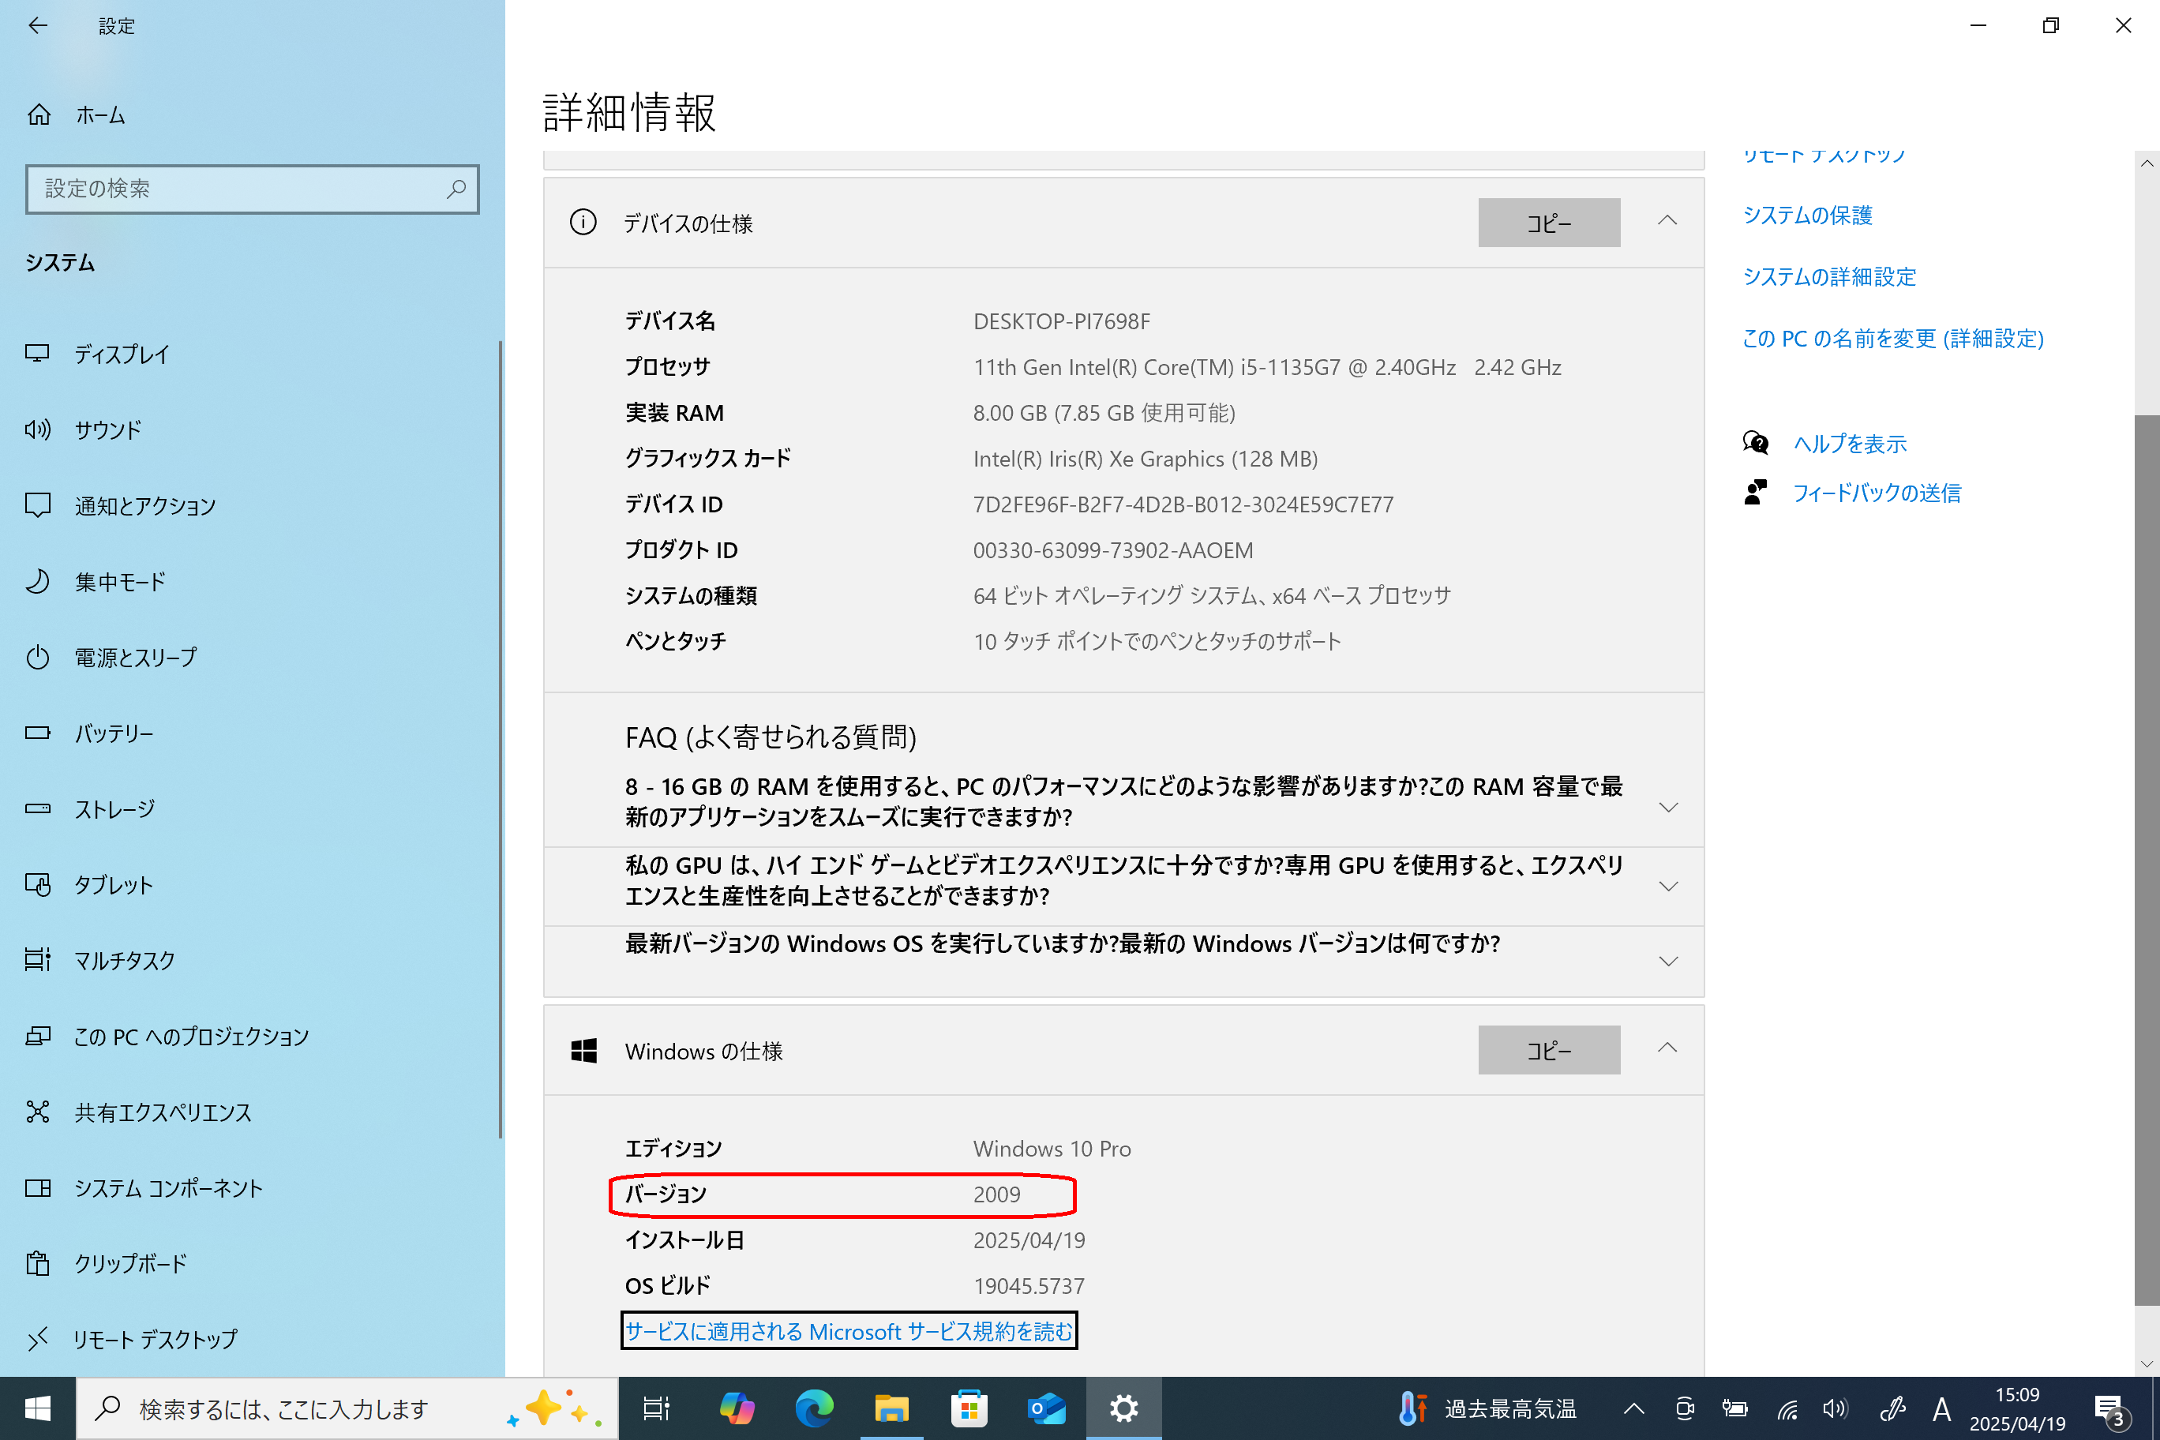Toggle the IME input mode A indicator
2160x1440 pixels.
pos(1941,1408)
